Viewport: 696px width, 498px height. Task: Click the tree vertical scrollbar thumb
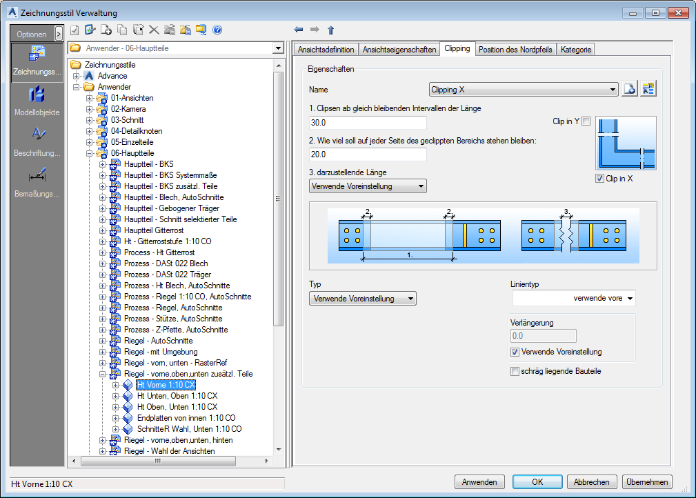pyautogui.click(x=278, y=199)
